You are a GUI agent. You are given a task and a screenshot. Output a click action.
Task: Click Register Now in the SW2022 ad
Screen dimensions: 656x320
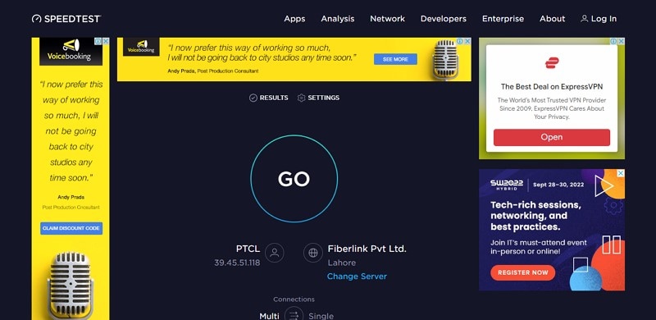pyautogui.click(x=523, y=272)
